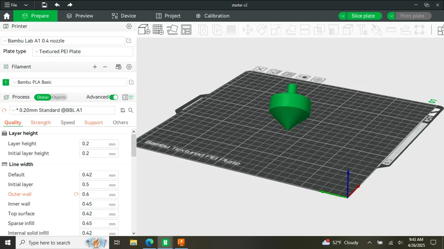The width and height of the screenshot is (444, 249).
Task: Open the printer preset dropdown
Action: tap(63, 41)
